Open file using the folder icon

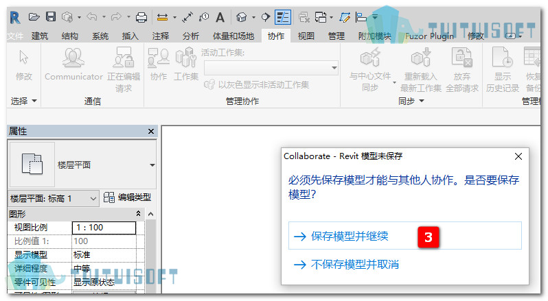coord(34,16)
